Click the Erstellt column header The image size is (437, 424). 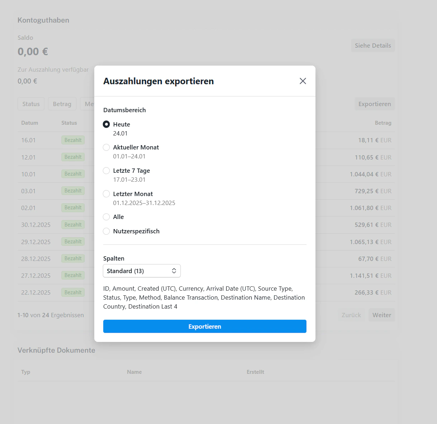[255, 372]
